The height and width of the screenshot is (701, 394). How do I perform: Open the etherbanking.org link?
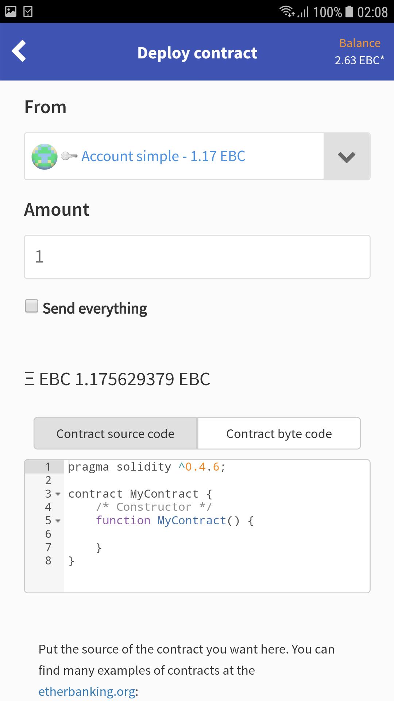(87, 692)
